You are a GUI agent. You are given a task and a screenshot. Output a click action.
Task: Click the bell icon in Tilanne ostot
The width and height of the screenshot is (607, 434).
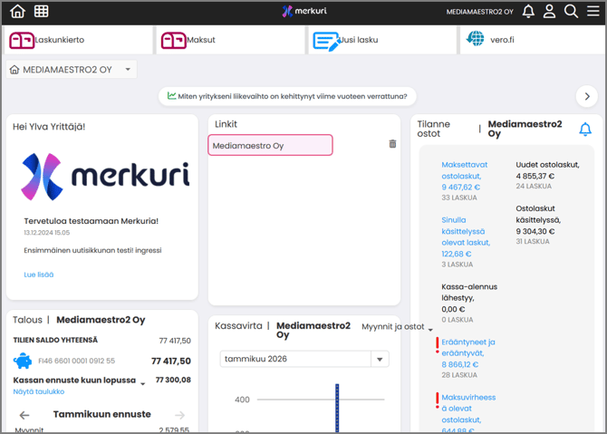[x=585, y=130]
